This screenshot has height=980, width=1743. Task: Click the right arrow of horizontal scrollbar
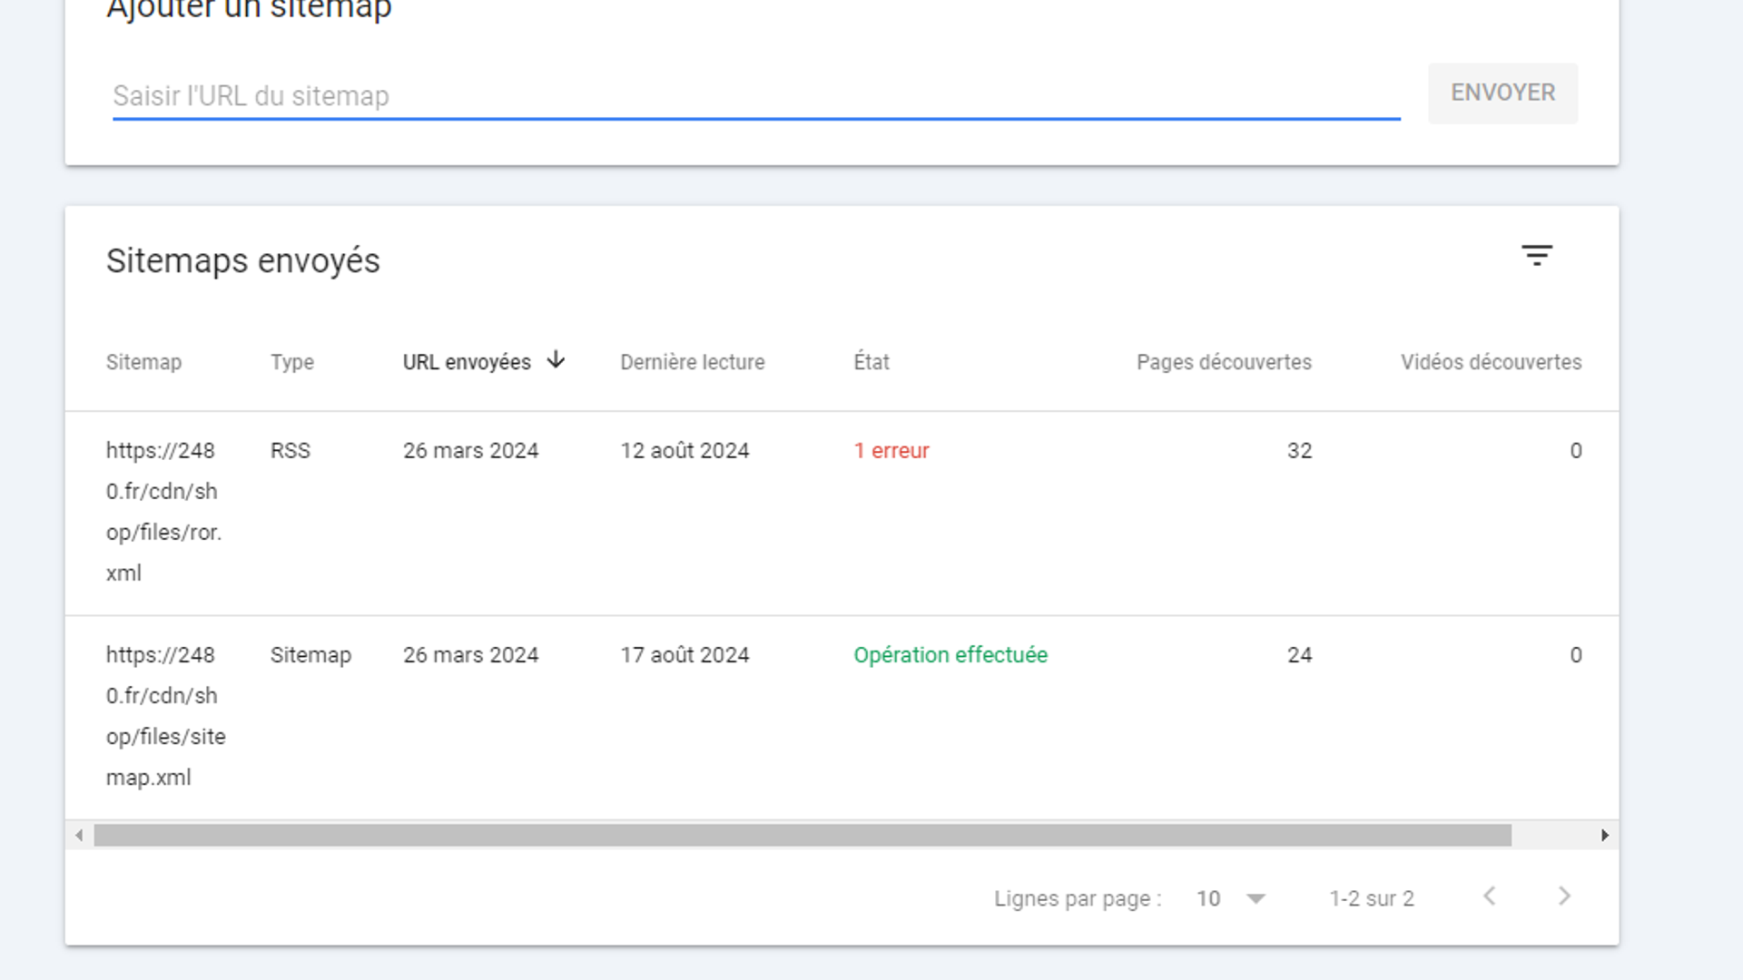pos(1604,835)
